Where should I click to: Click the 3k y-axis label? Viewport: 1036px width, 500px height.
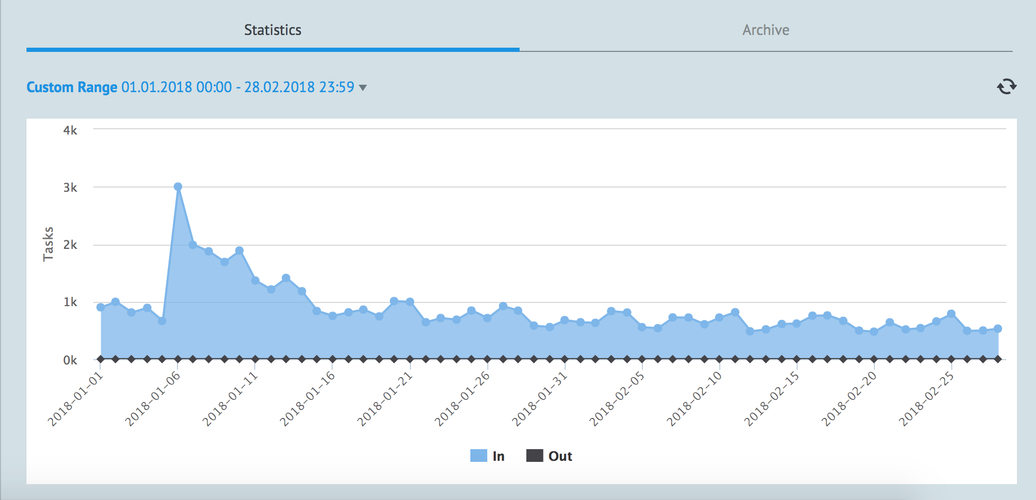(70, 187)
